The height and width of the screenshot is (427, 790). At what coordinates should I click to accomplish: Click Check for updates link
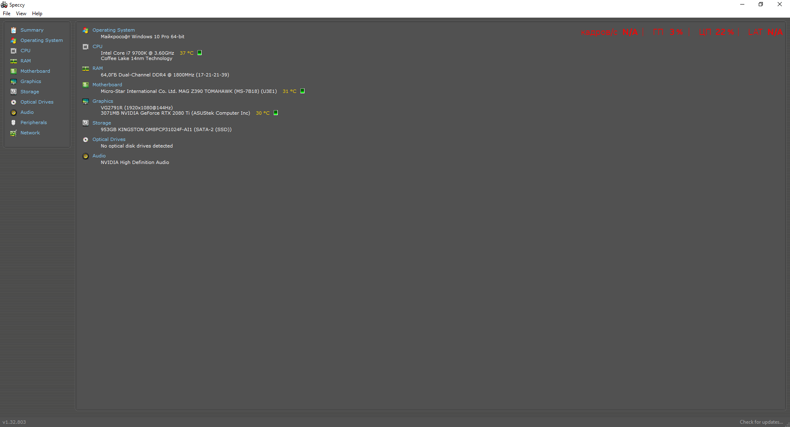pos(761,422)
